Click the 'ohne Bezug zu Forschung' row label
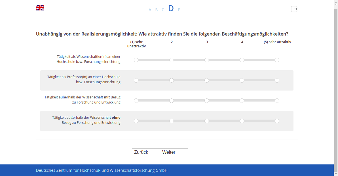The width and height of the screenshot is (338, 176). click(x=86, y=120)
